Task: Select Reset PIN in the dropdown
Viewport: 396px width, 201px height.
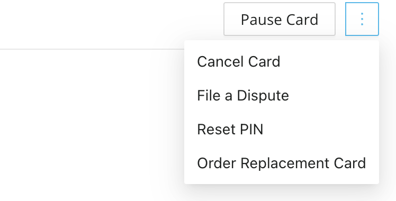Action: click(x=282, y=129)
